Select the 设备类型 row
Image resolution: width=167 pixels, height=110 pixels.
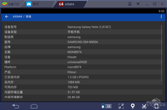coord(83,32)
